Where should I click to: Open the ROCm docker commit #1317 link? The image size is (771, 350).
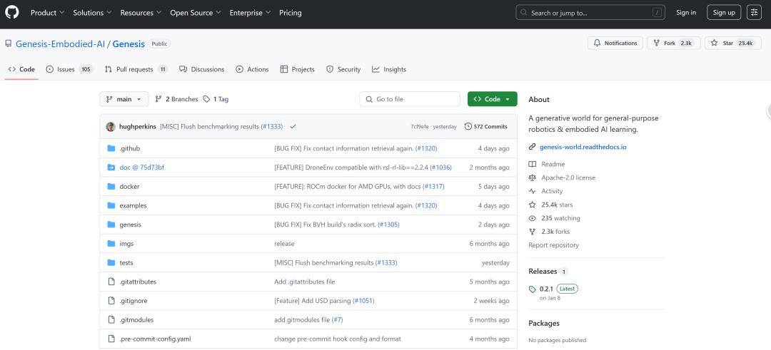pos(434,187)
